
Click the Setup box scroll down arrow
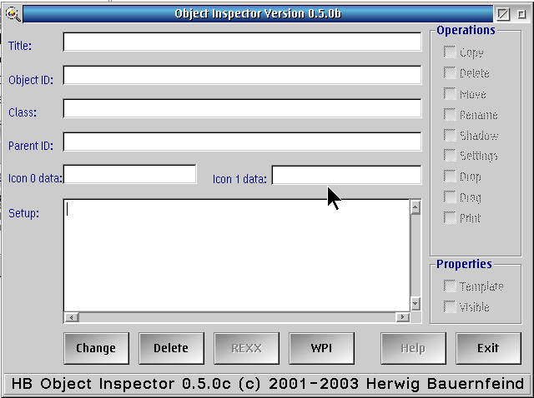click(x=415, y=304)
